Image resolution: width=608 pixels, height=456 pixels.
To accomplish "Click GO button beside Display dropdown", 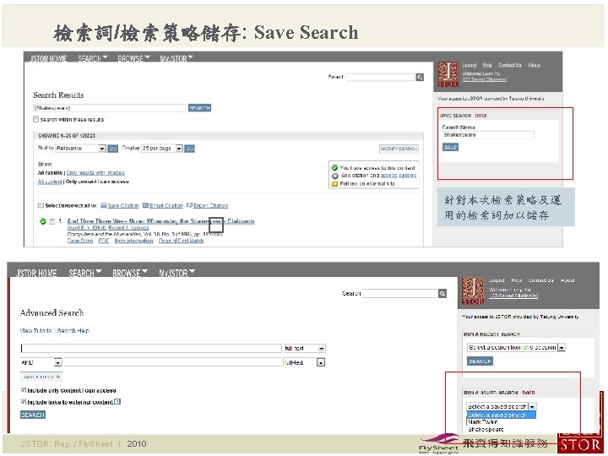I will (x=189, y=149).
